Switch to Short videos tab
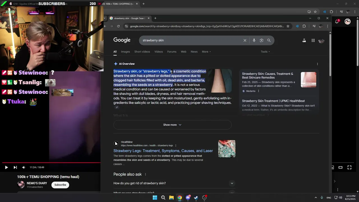 [142, 52]
